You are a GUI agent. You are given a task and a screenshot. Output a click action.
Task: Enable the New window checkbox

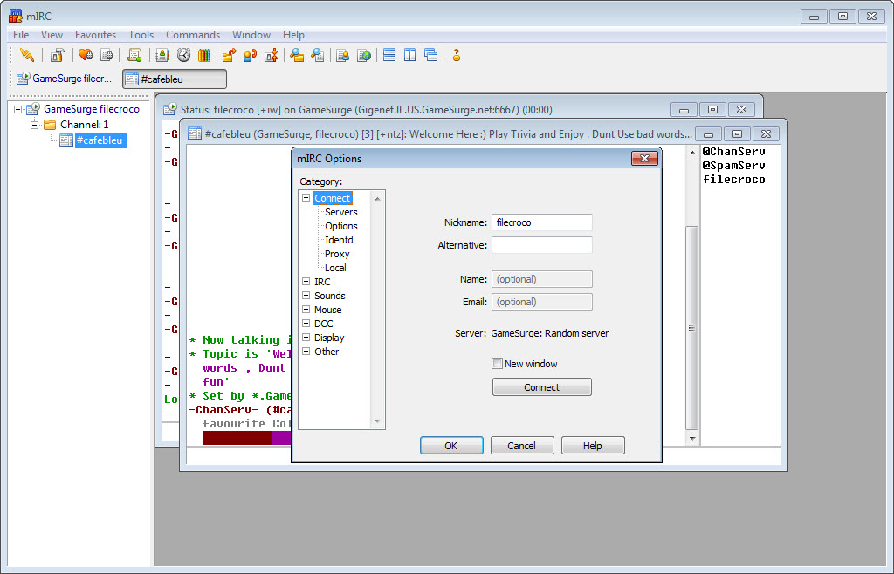(498, 364)
